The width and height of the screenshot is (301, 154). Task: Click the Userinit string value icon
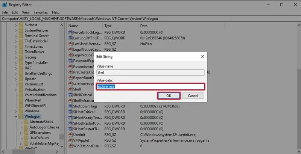(70, 134)
